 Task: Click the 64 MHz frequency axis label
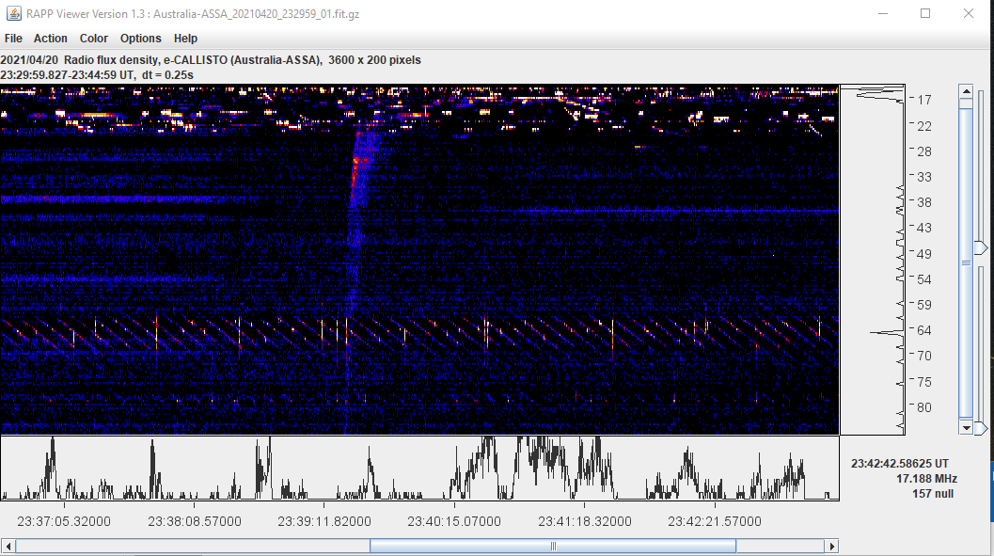pos(923,330)
